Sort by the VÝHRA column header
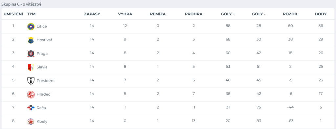The image size is (336, 129). (x=125, y=14)
